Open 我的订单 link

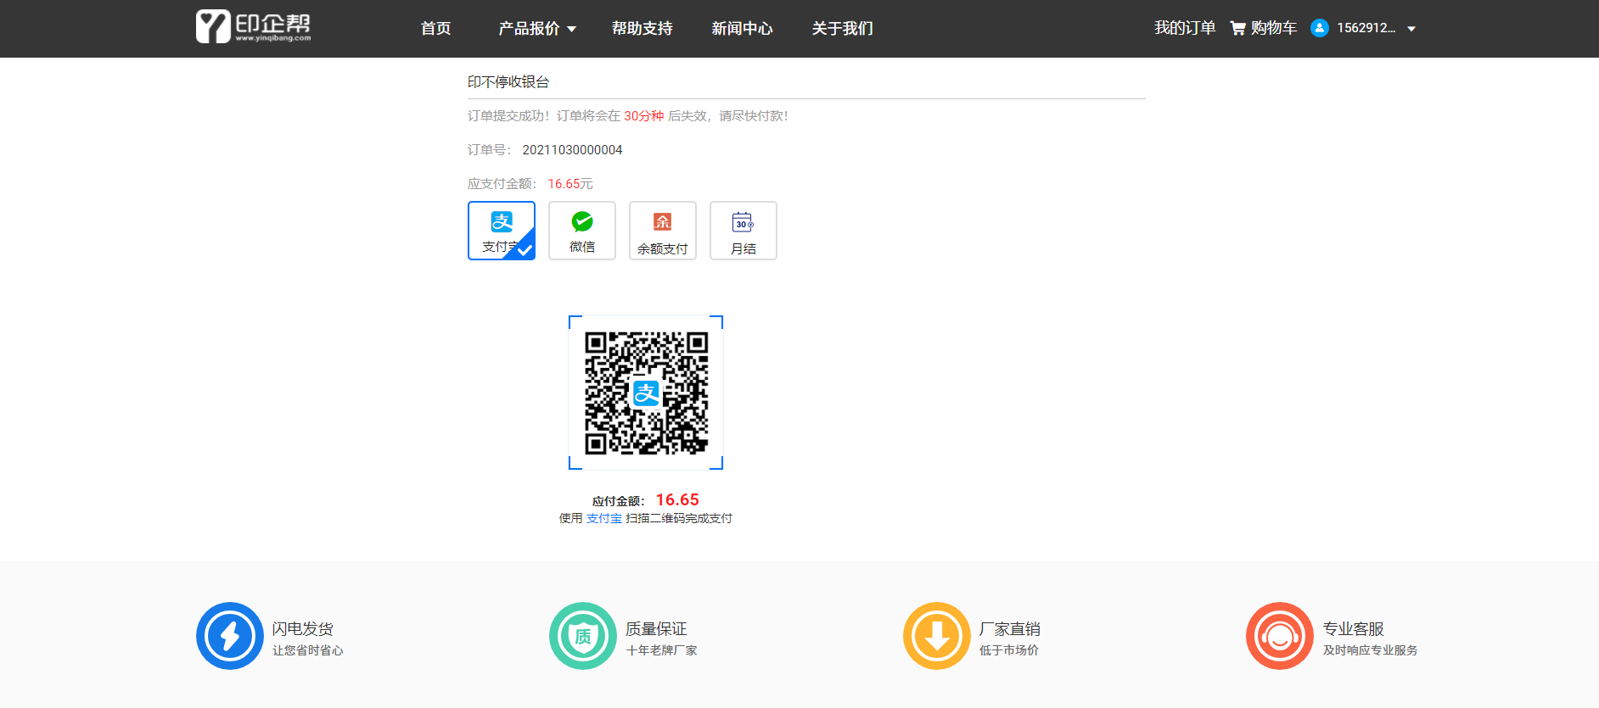pyautogui.click(x=1184, y=28)
